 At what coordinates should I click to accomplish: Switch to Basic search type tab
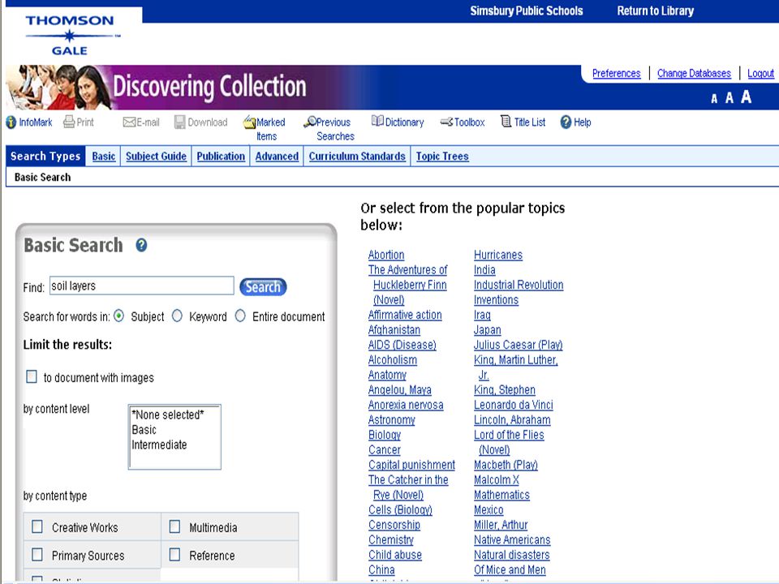tap(103, 157)
